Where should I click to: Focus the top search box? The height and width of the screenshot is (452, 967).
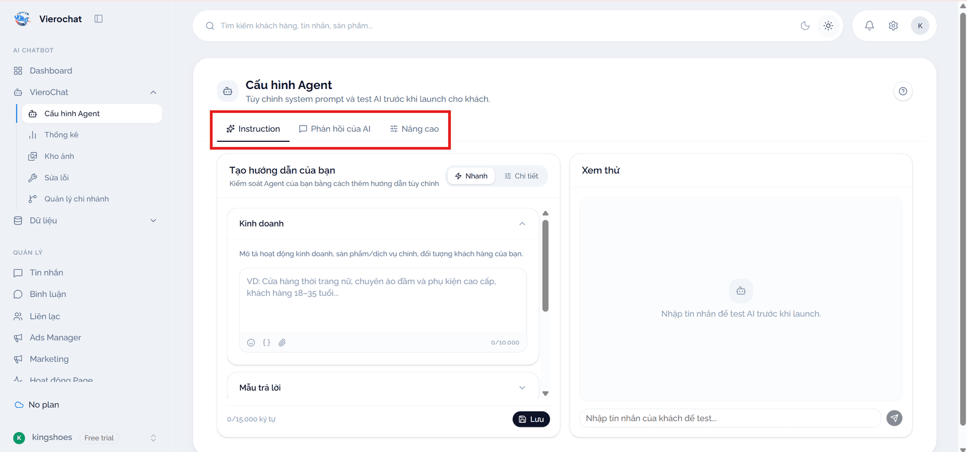point(504,26)
